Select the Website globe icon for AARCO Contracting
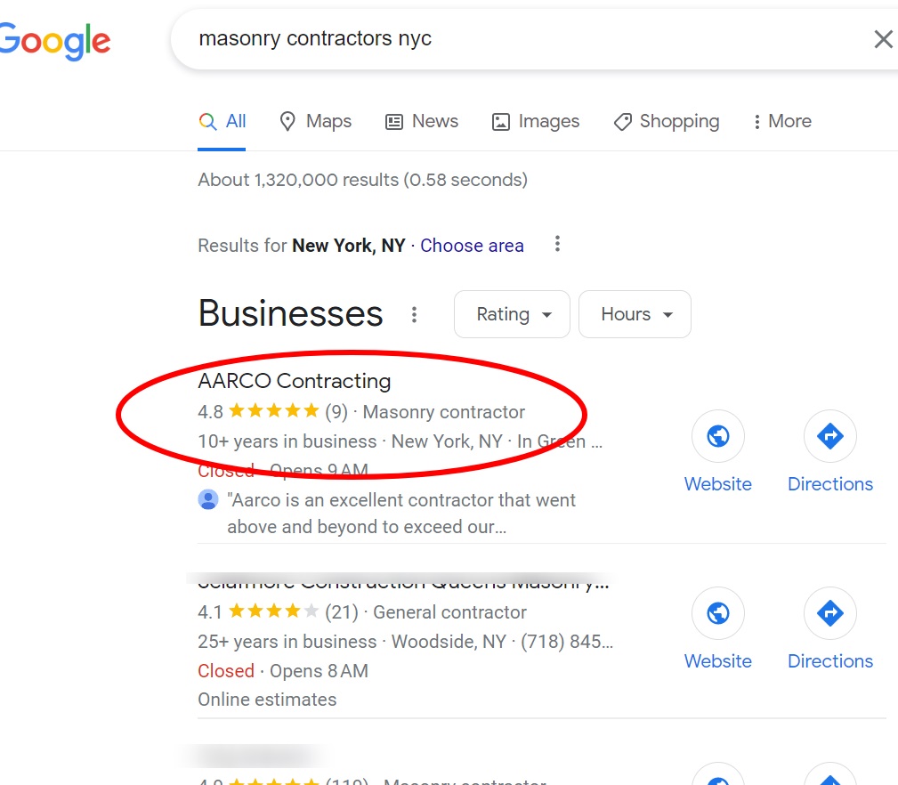This screenshot has height=785, width=898. pyautogui.click(x=717, y=436)
